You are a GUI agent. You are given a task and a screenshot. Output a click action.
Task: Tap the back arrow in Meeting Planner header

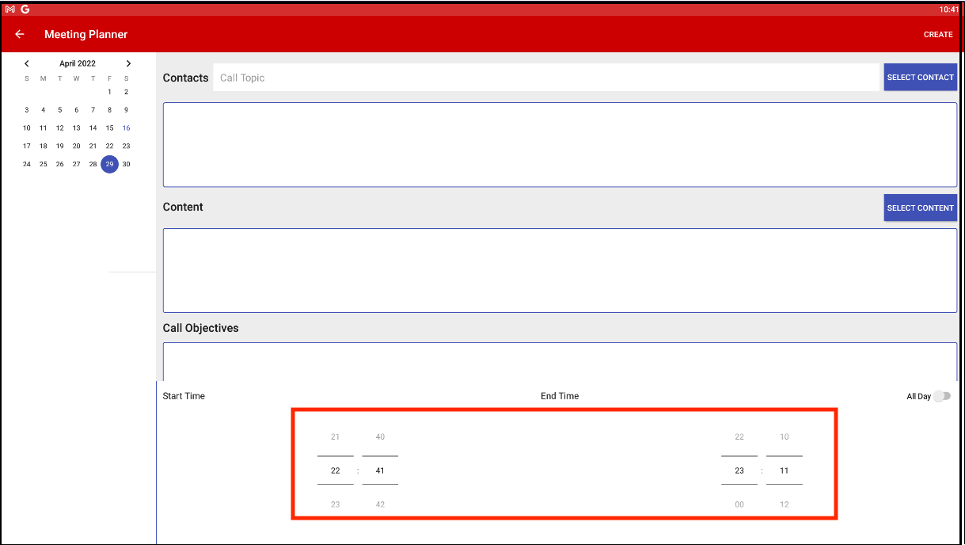[x=20, y=34]
